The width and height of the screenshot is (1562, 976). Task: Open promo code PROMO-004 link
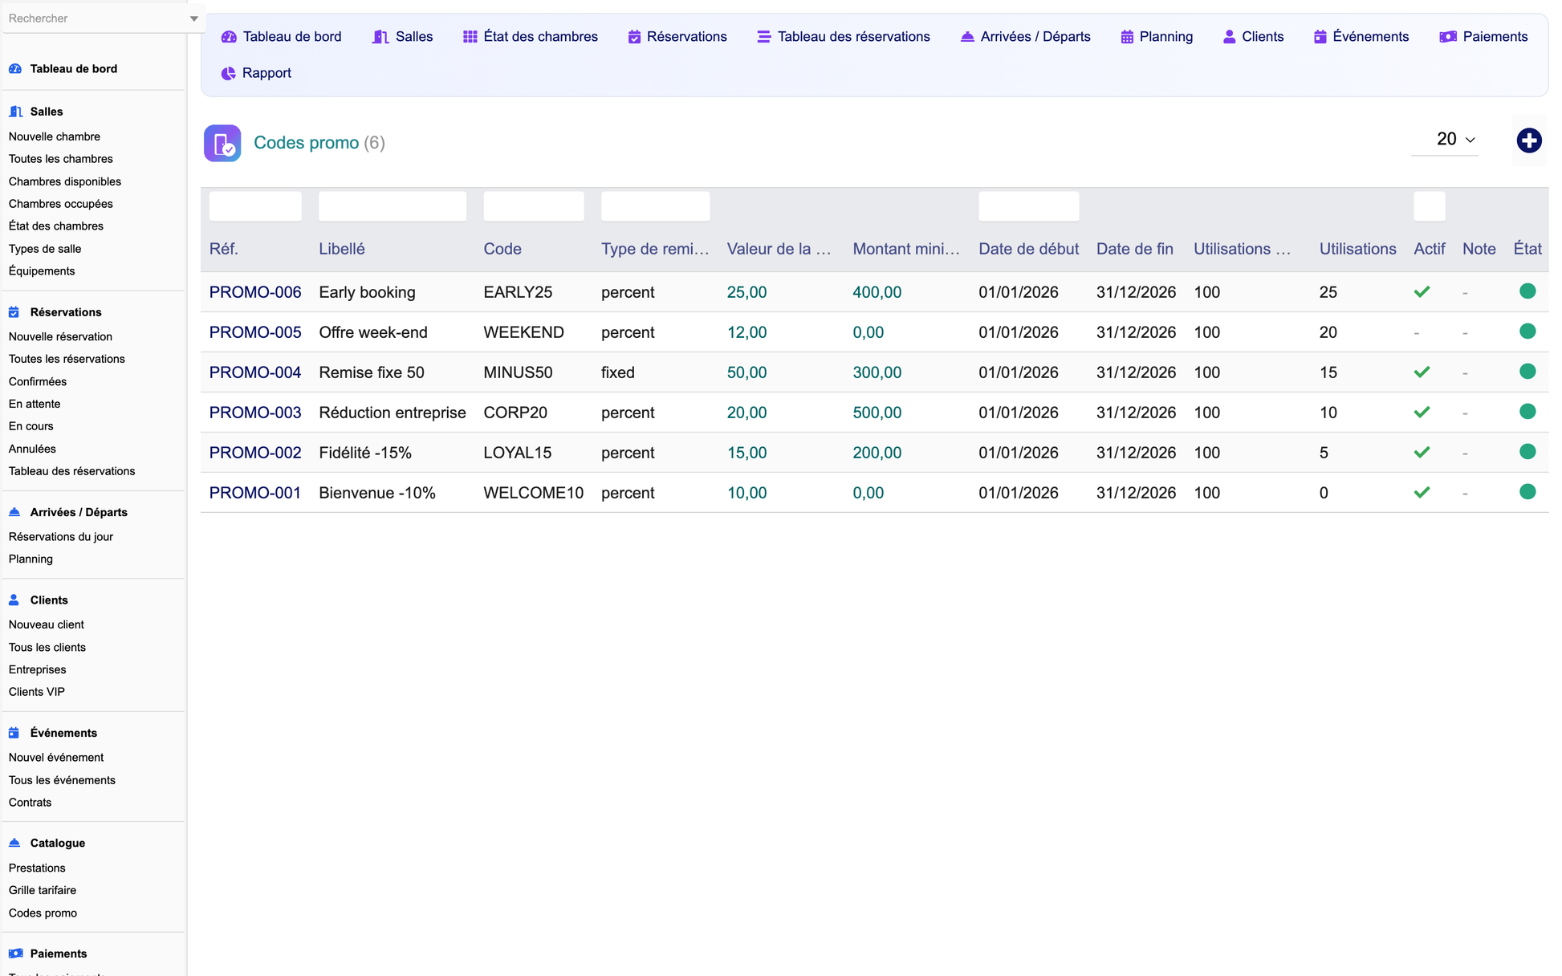pyautogui.click(x=255, y=372)
